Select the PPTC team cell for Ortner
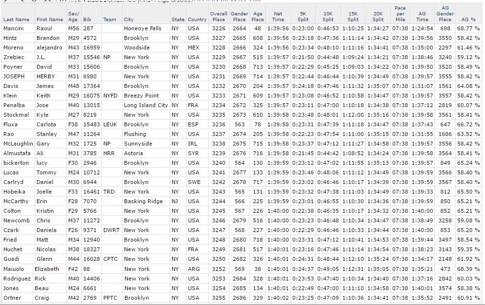 pyautogui.click(x=110, y=298)
